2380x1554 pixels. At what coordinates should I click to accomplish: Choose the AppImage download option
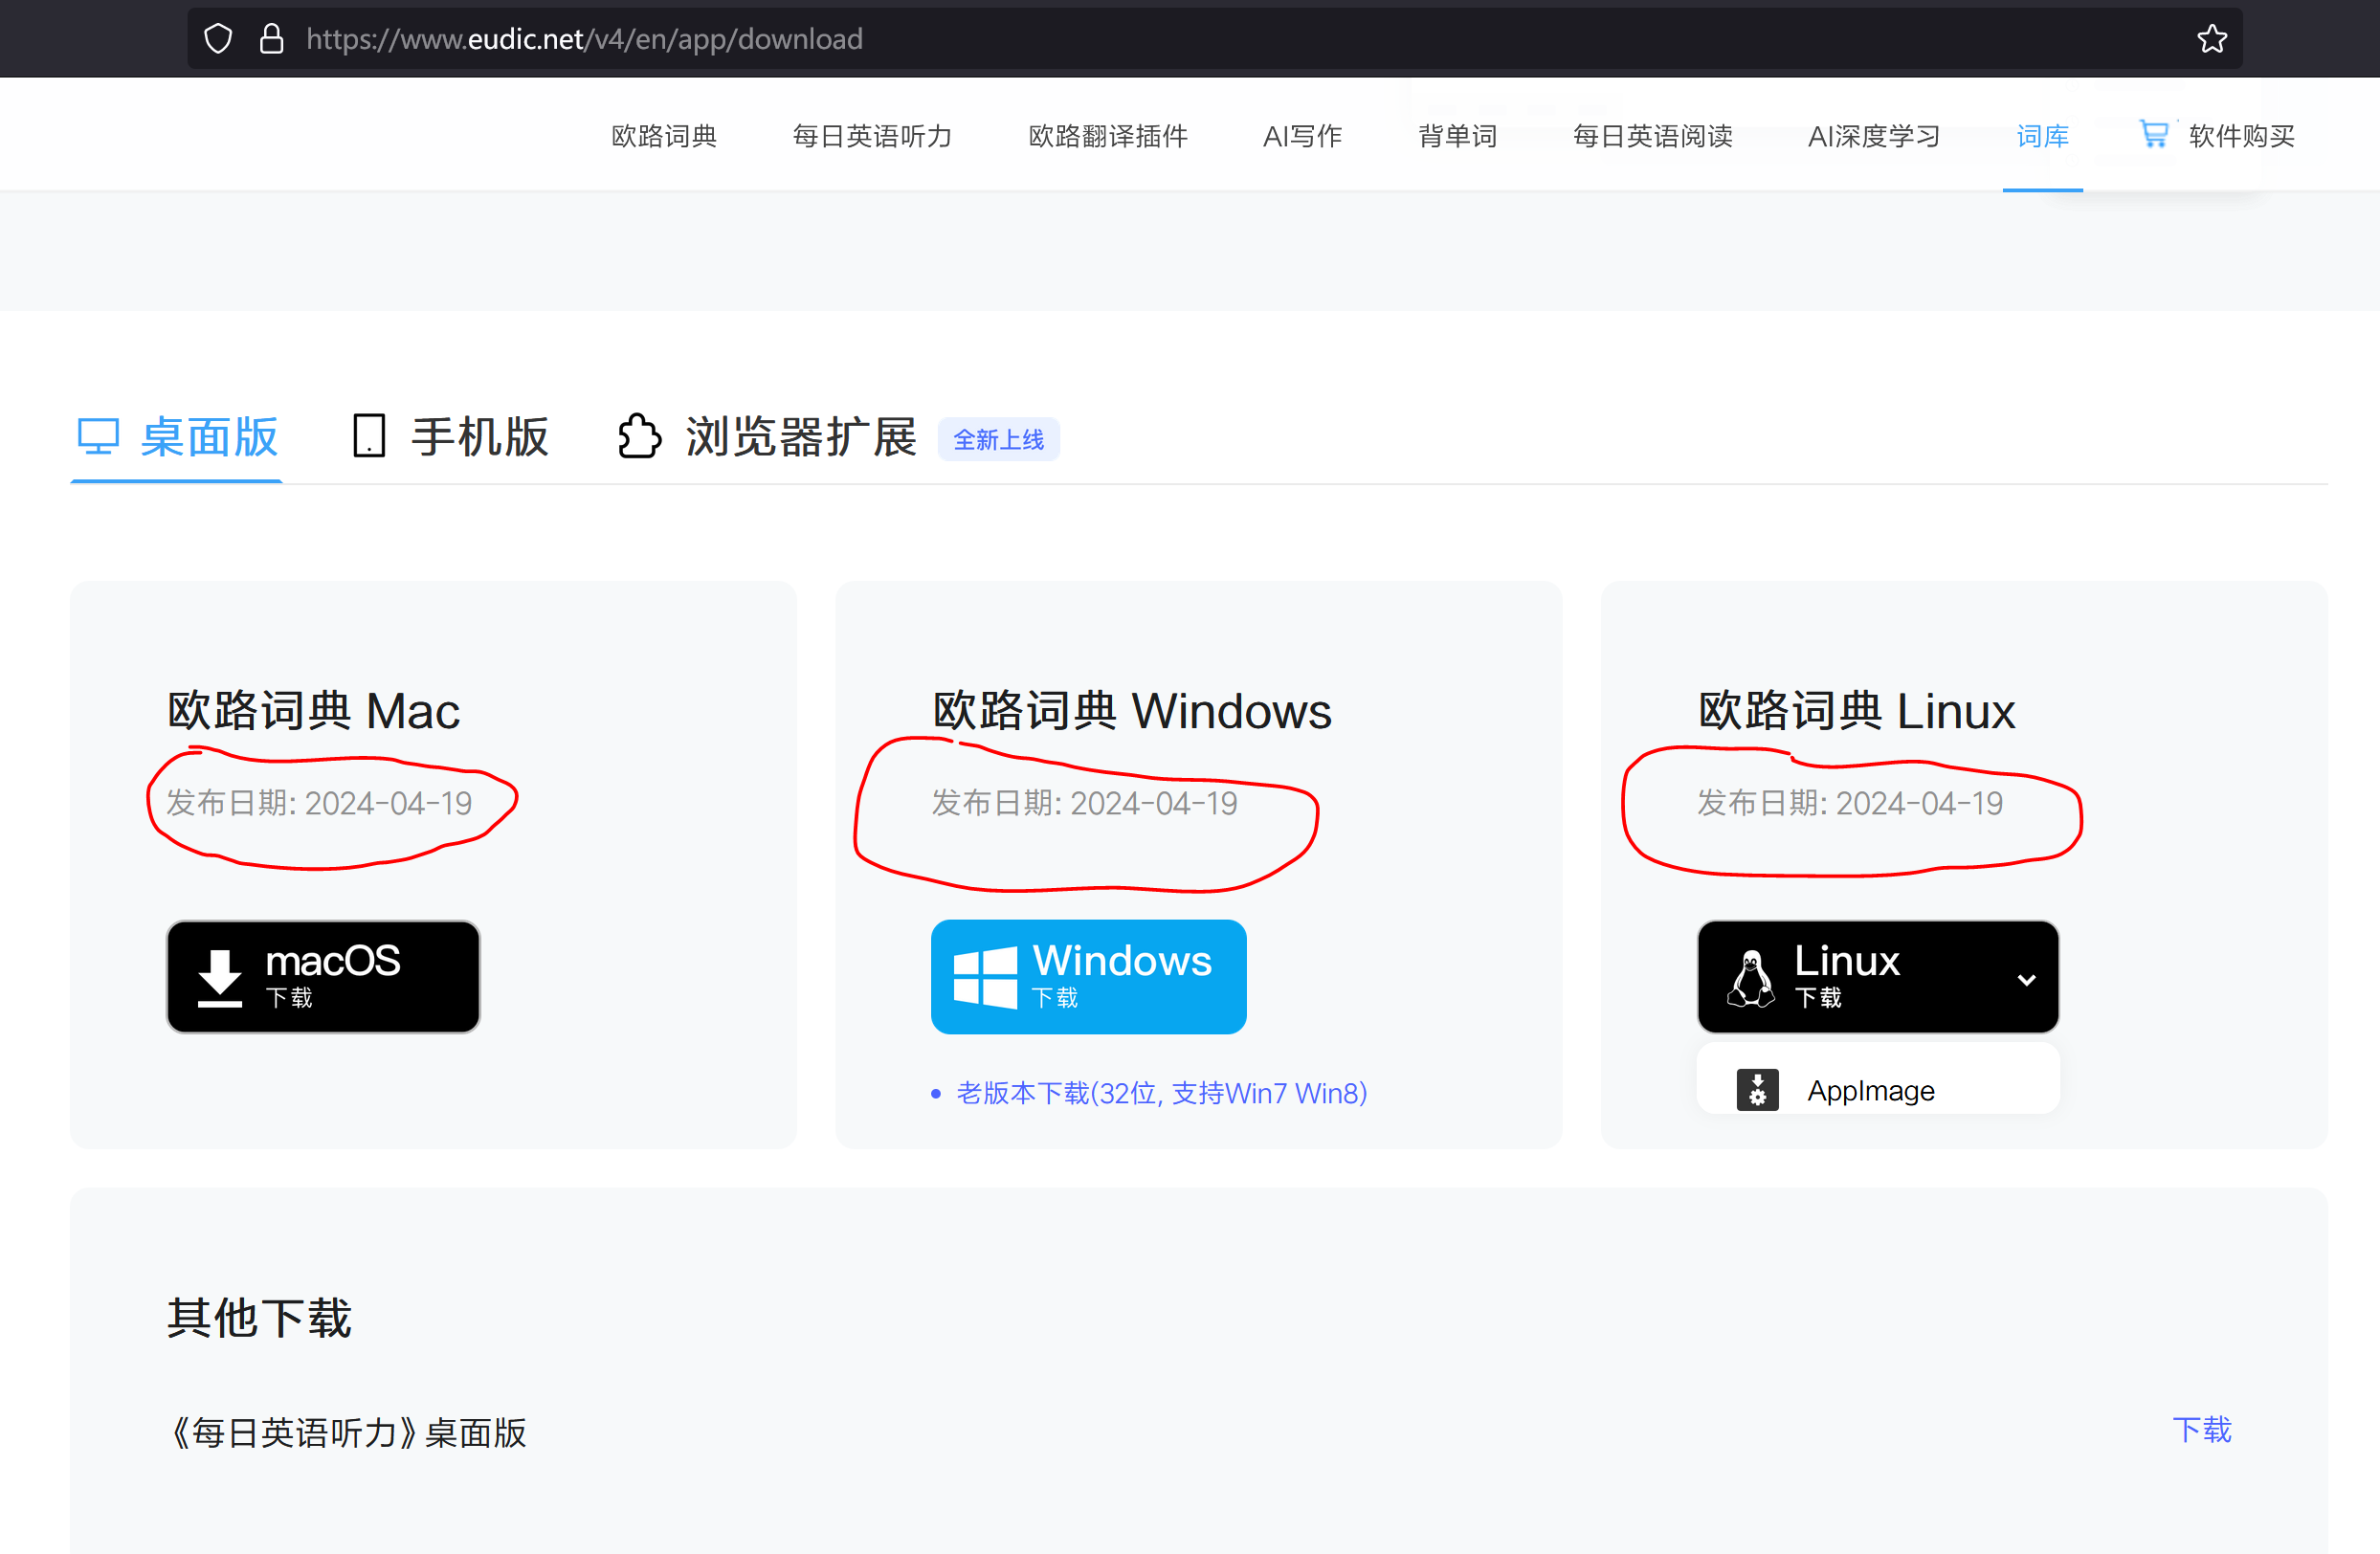1878,1088
